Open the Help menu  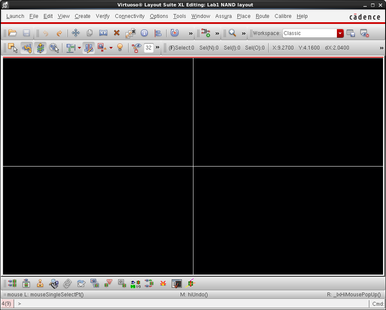pos(302,16)
